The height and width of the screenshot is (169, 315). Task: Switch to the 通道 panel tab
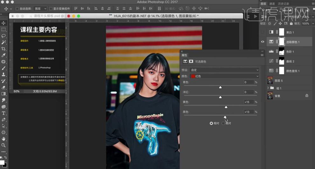(x=272, y=4)
